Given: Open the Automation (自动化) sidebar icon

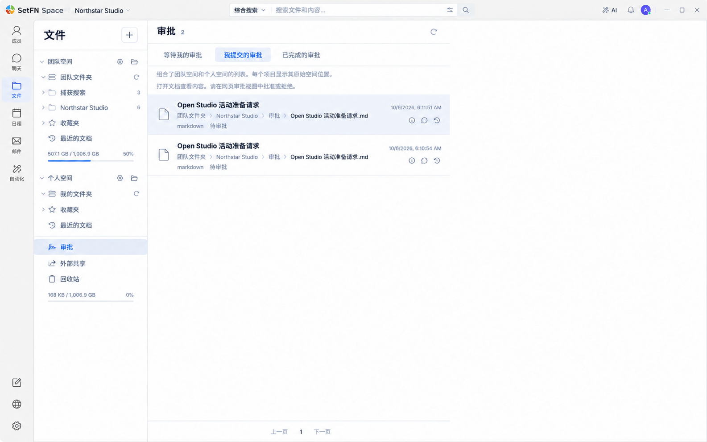Looking at the screenshot, I should click(x=17, y=173).
